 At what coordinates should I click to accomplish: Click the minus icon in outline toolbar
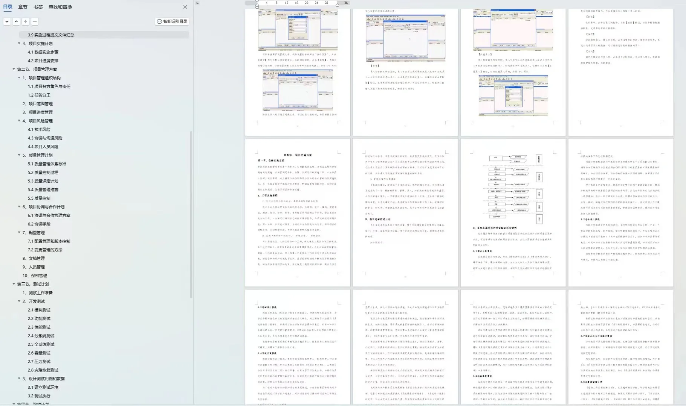click(35, 21)
